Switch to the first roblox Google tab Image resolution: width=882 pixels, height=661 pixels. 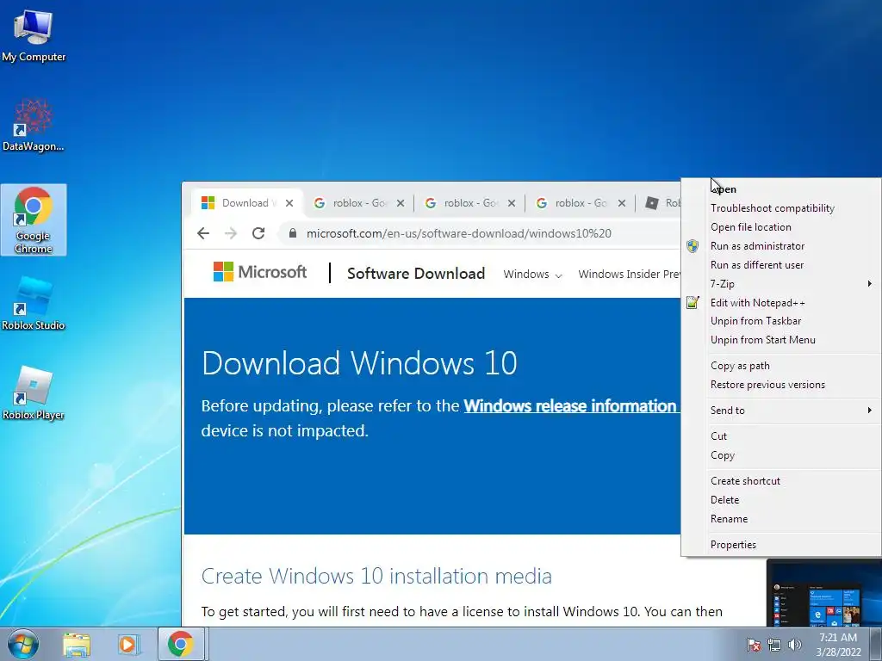[x=359, y=203]
